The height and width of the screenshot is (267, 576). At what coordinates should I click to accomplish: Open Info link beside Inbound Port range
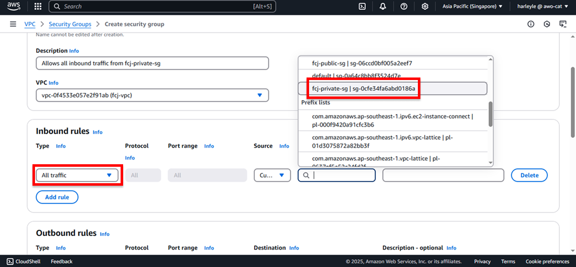209,146
